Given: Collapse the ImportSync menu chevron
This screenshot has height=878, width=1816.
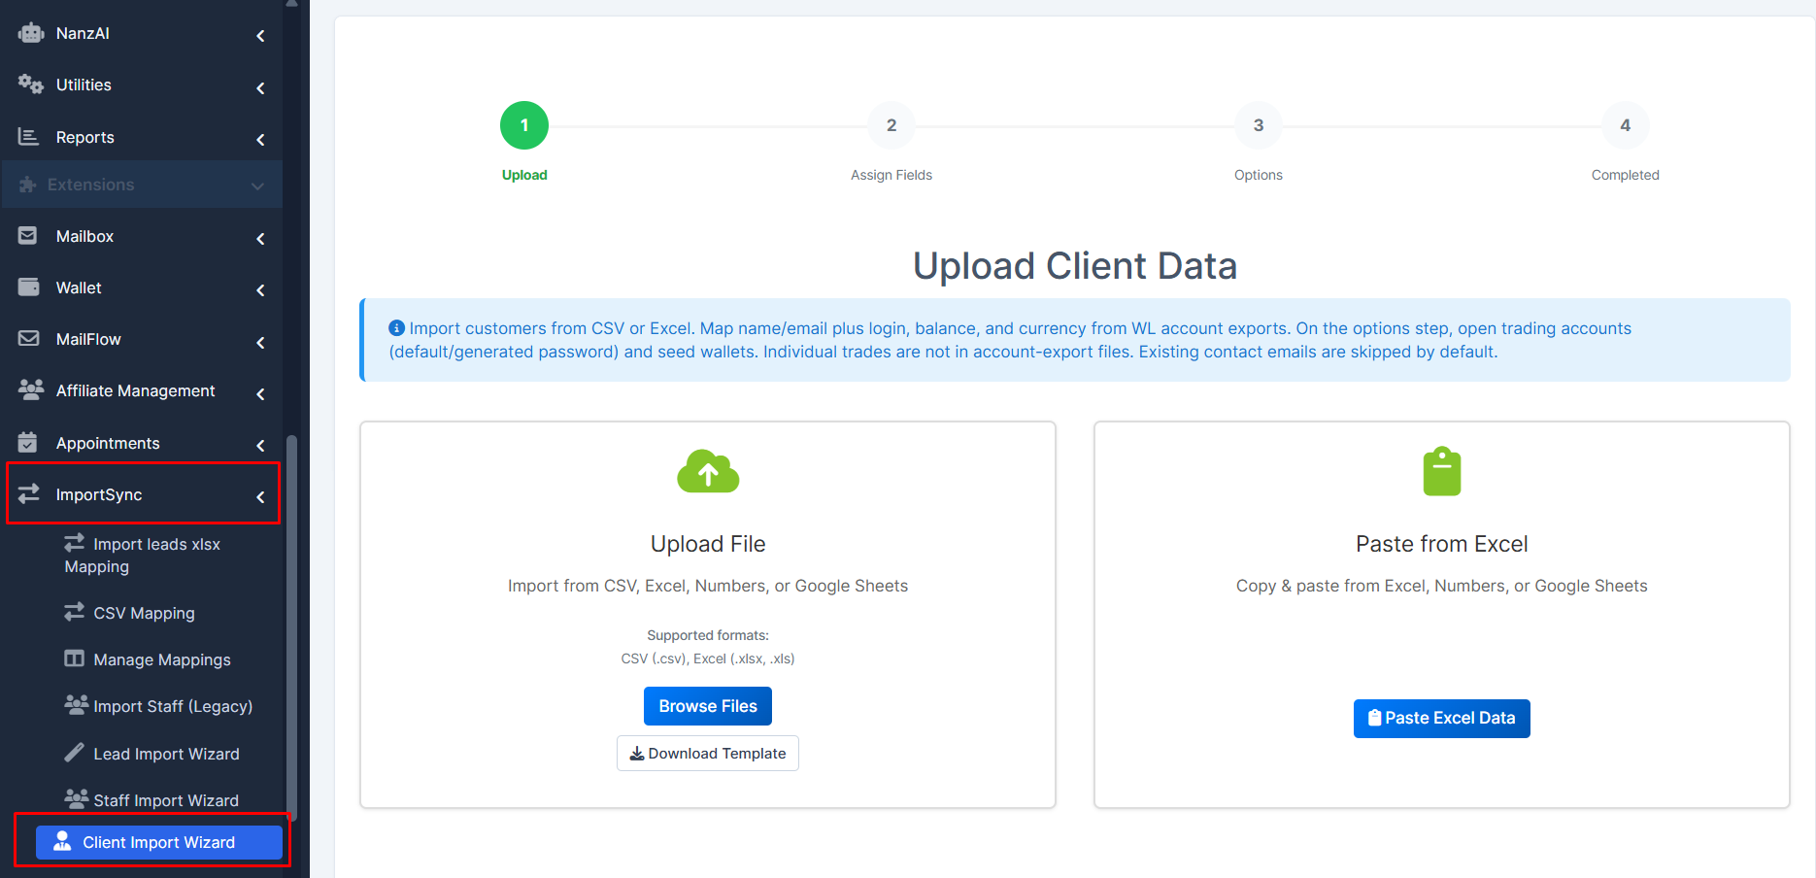Looking at the screenshot, I should [x=260, y=496].
